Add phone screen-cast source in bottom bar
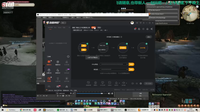Screen dimensions: 200x112 click(102, 83)
